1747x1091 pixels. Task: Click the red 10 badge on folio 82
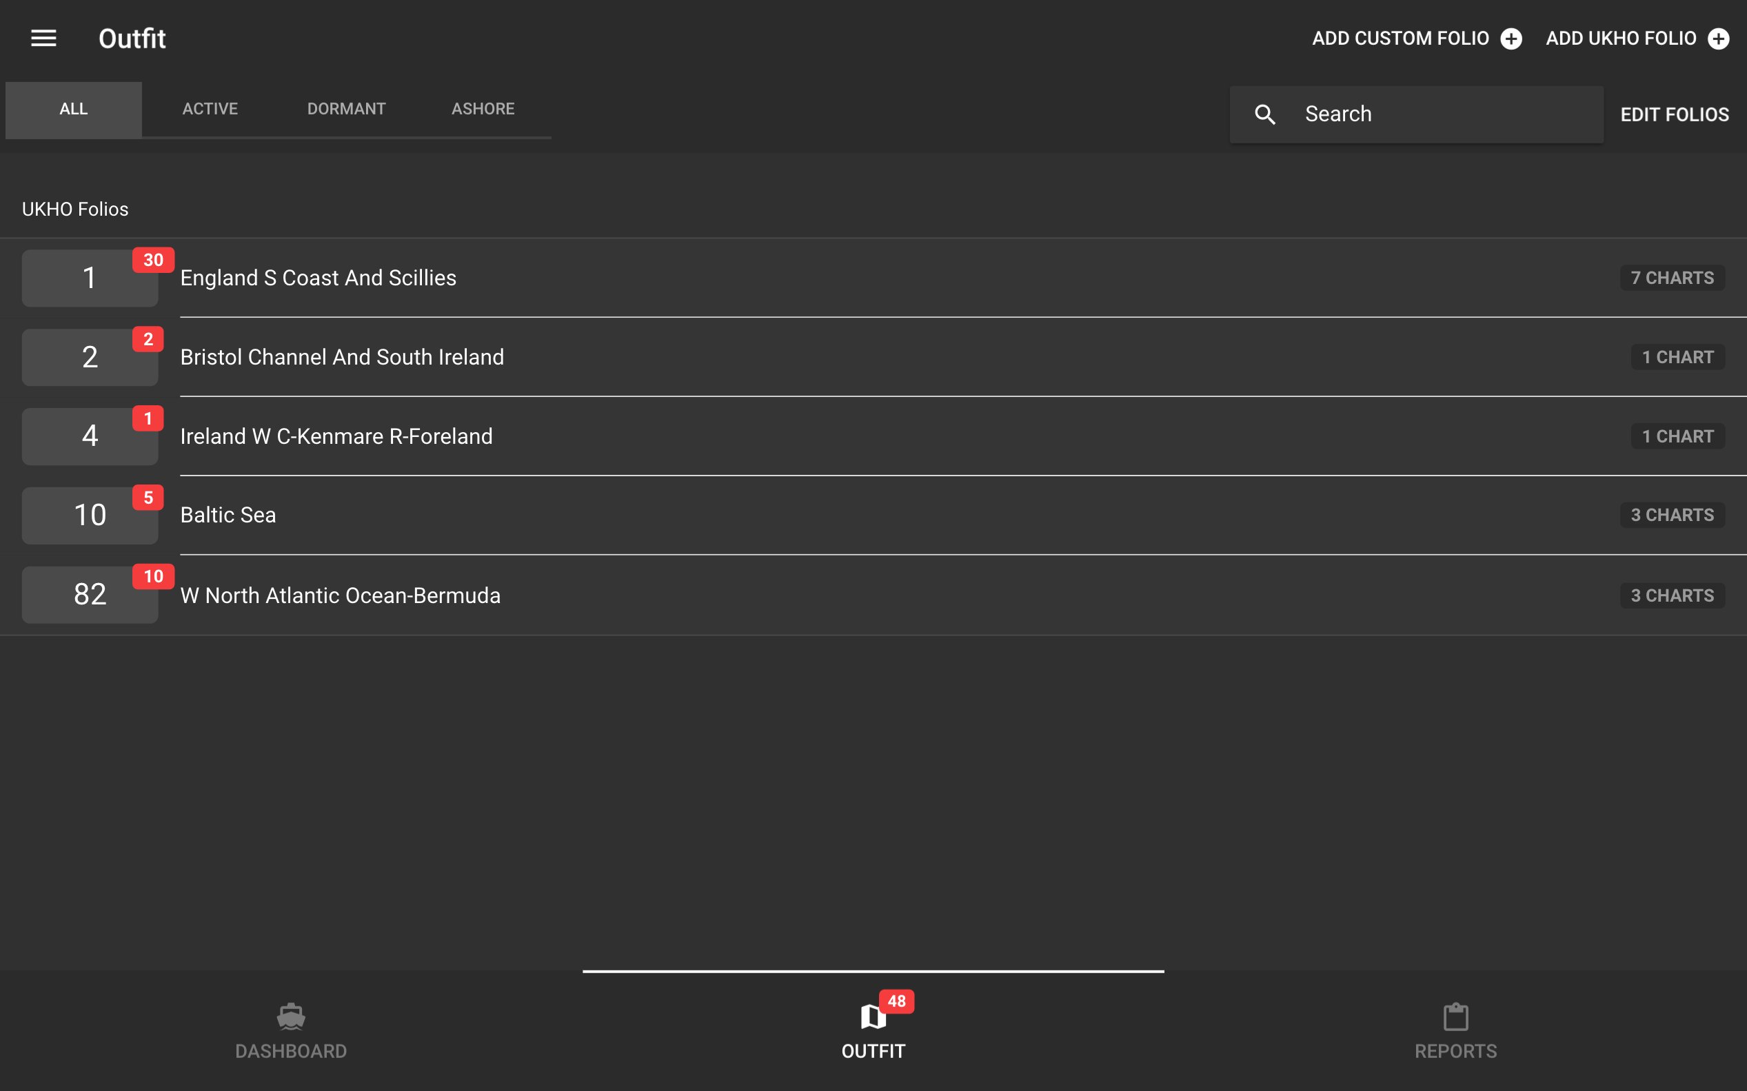(153, 575)
